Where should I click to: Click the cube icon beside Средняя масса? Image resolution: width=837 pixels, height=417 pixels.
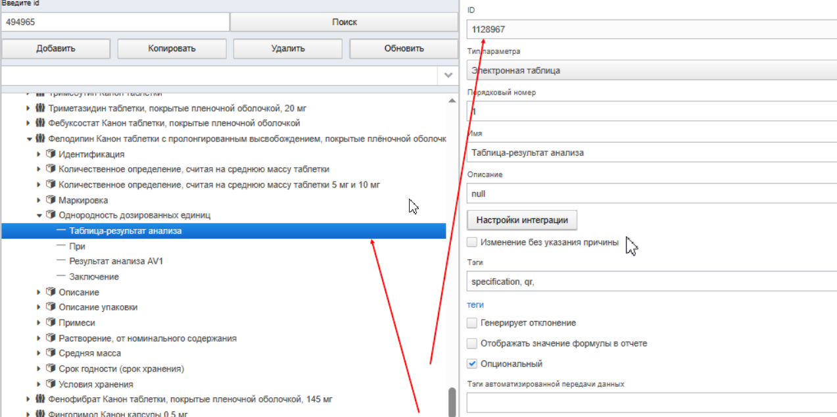point(50,353)
